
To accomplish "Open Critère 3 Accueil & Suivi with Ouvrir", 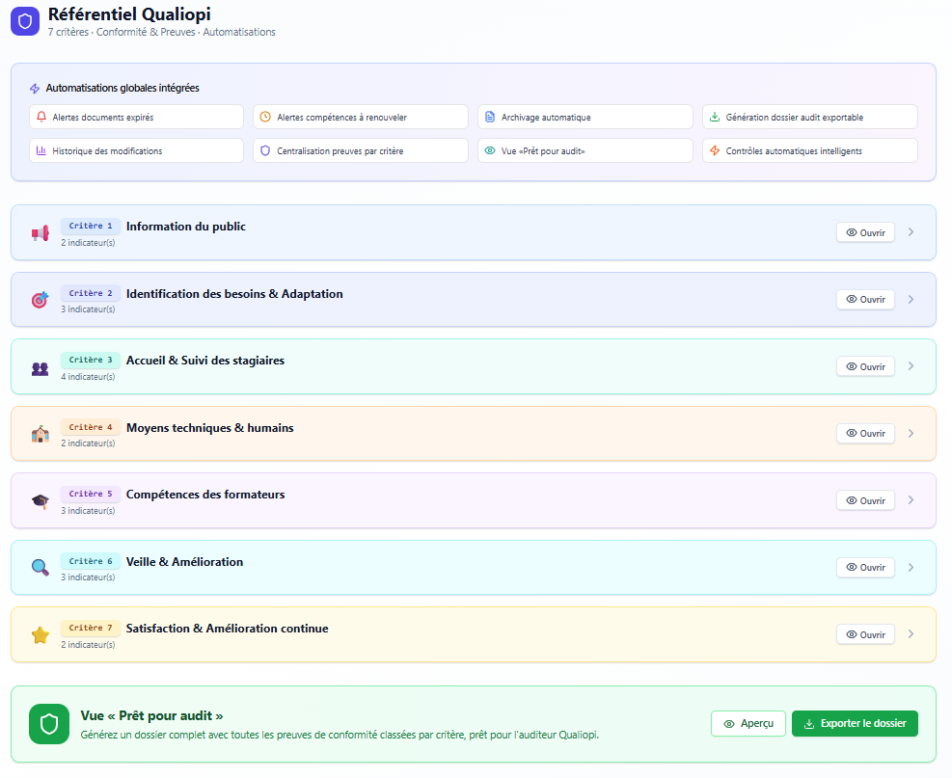I will pyautogui.click(x=865, y=366).
